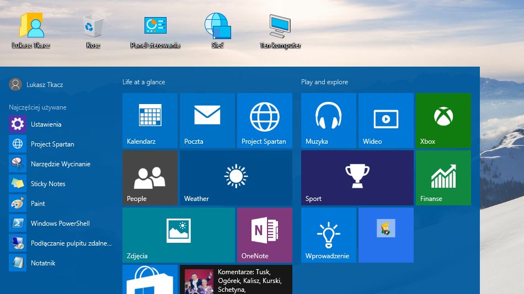524x294 pixels.
Task: Click the Najczęściej używane section label
Action: (x=38, y=107)
